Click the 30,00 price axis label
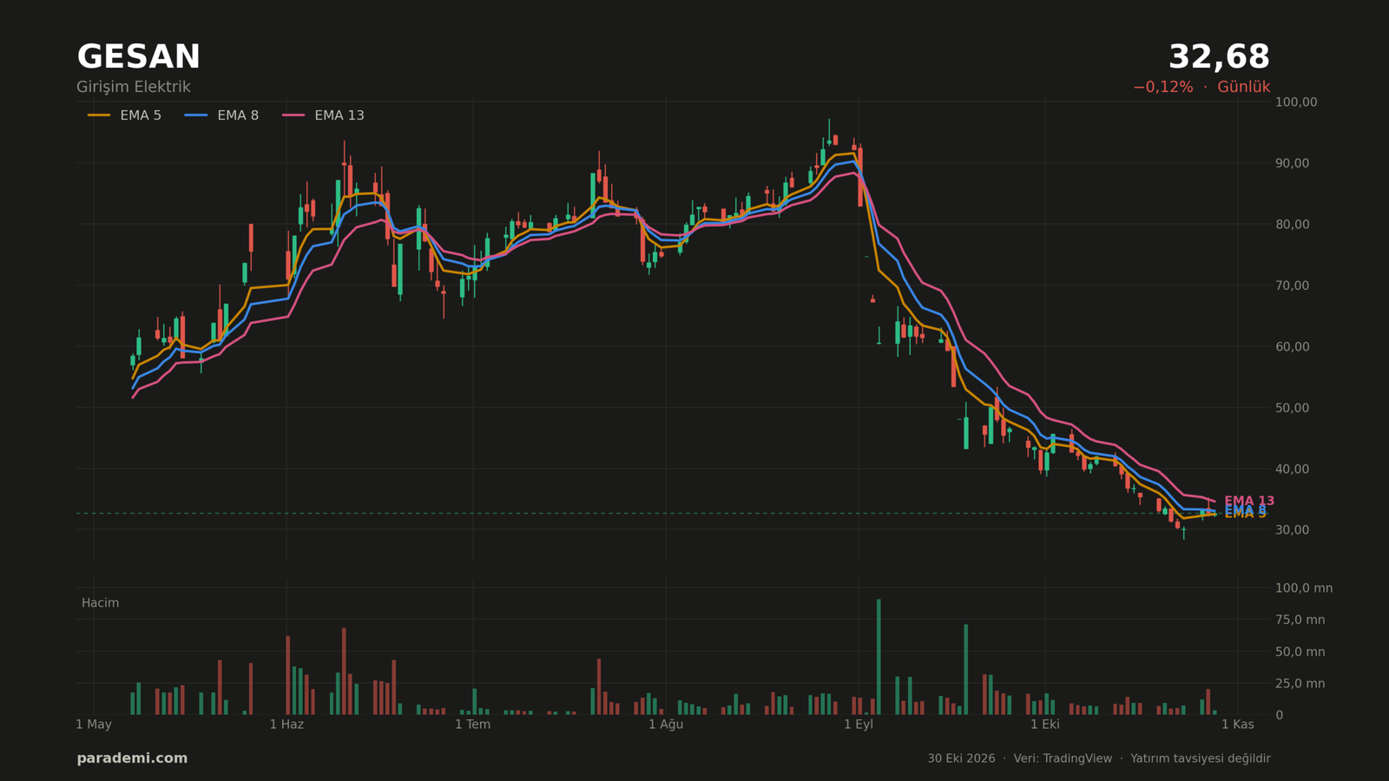Image resolution: width=1389 pixels, height=781 pixels. 1292,529
